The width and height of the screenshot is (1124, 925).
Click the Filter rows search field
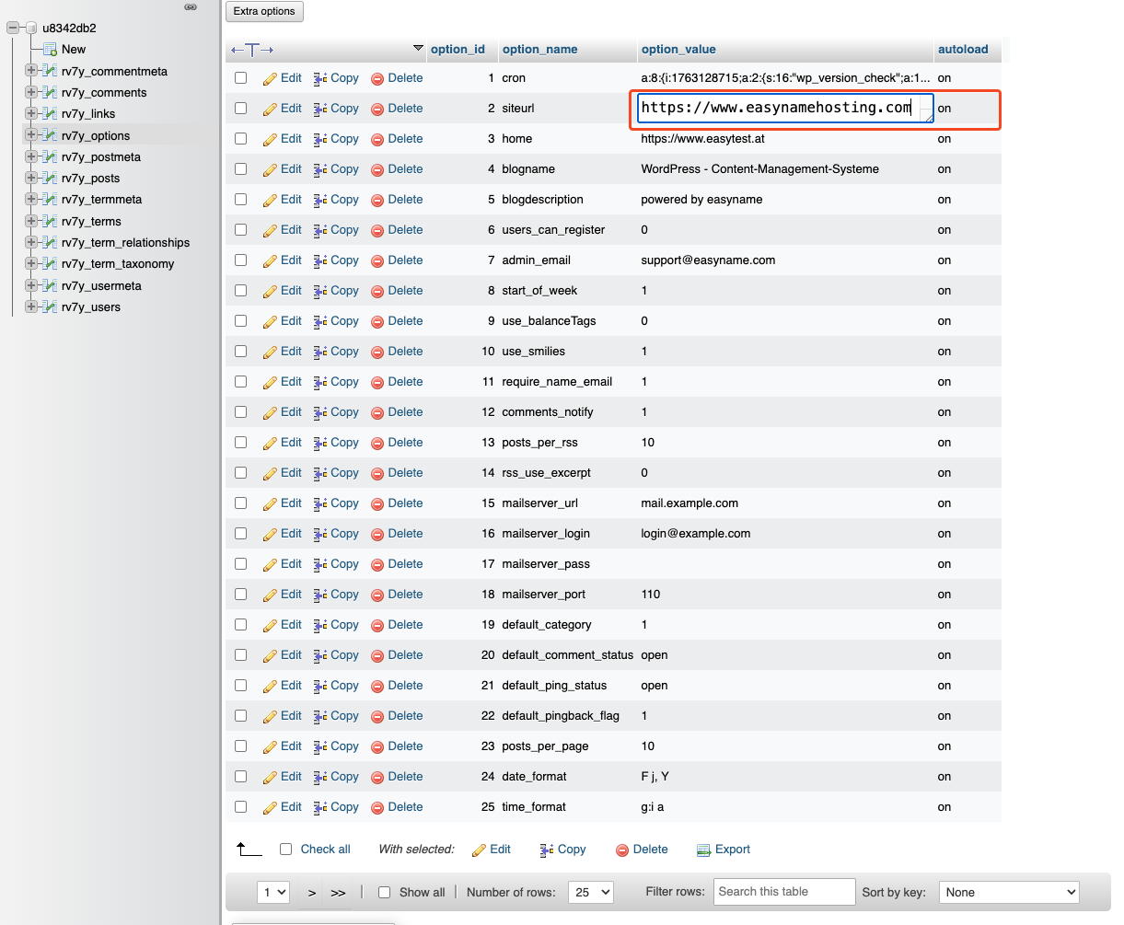coord(784,892)
